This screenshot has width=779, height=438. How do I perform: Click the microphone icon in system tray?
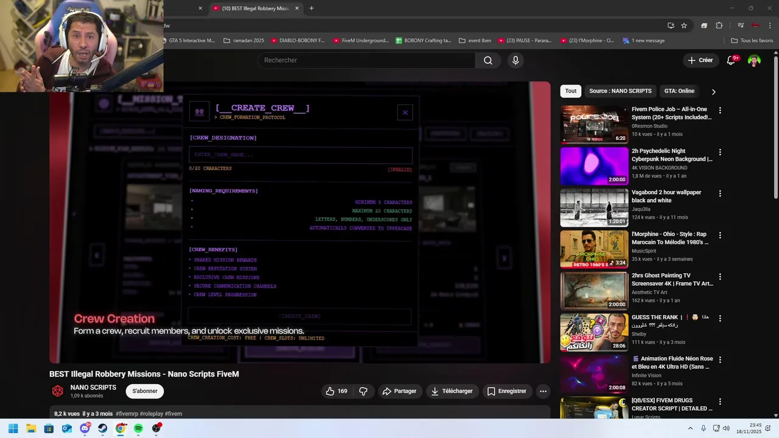(704, 428)
